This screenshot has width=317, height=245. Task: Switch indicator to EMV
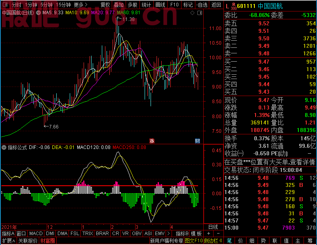point(160,234)
